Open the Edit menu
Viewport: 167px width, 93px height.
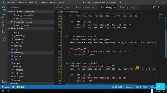point(14,2)
